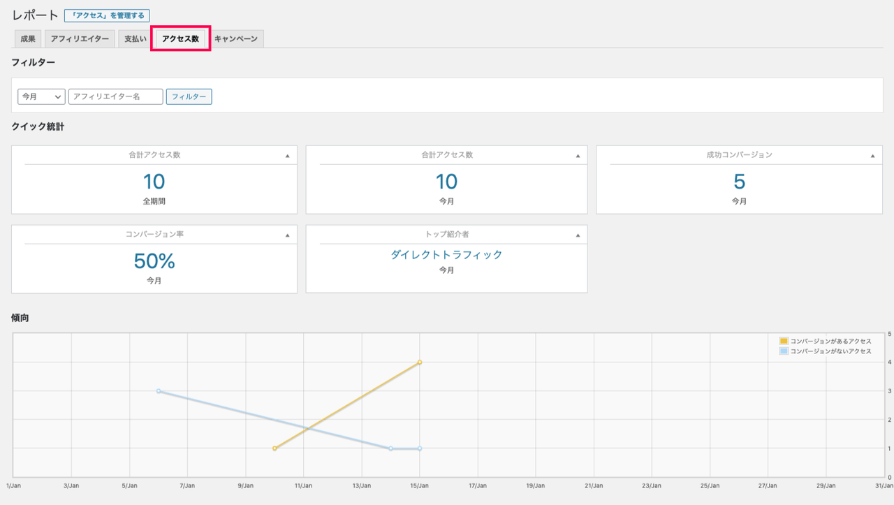Click the 傾向 heading

click(20, 318)
